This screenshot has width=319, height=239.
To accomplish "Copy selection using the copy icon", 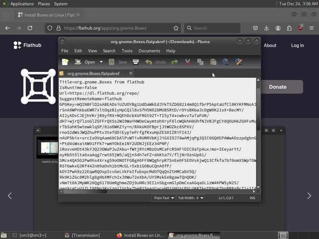I will (x=200, y=62).
